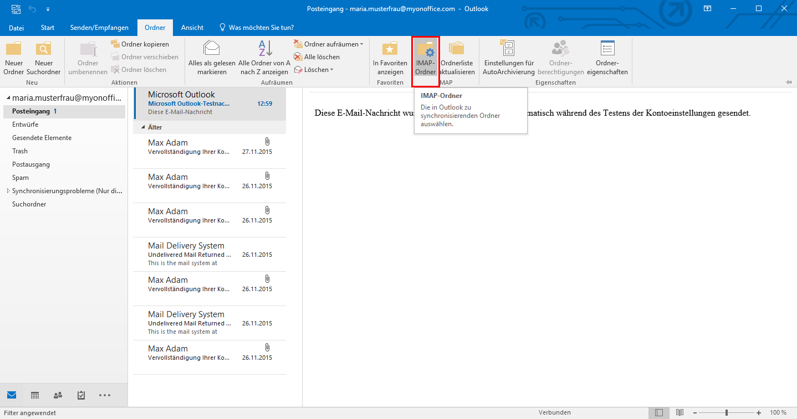Screen dimensions: 797x419
Task: Click Alle löschen
Action: (x=316, y=56)
